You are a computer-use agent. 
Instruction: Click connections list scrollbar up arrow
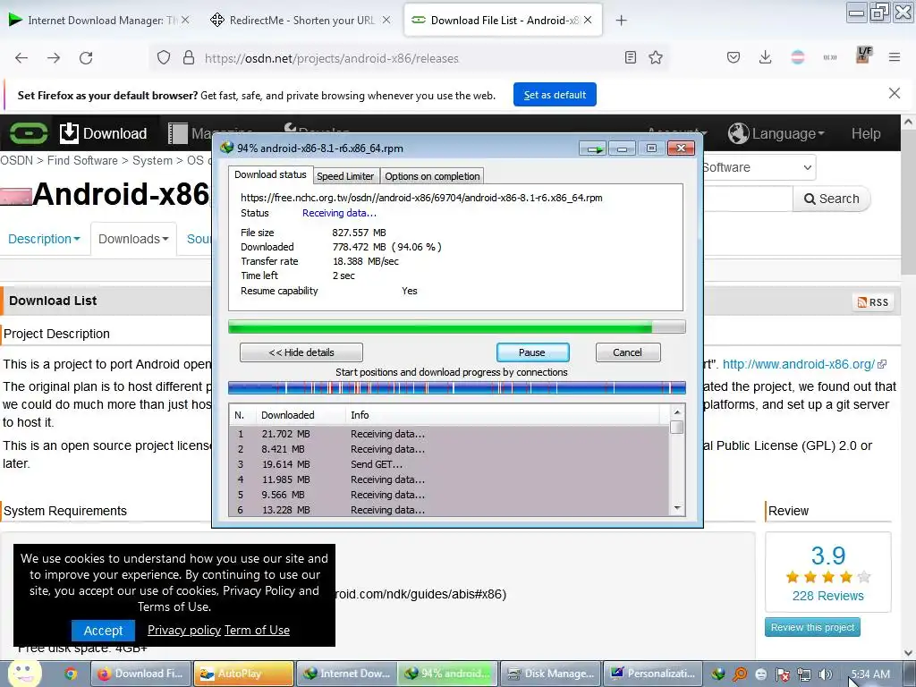677,412
